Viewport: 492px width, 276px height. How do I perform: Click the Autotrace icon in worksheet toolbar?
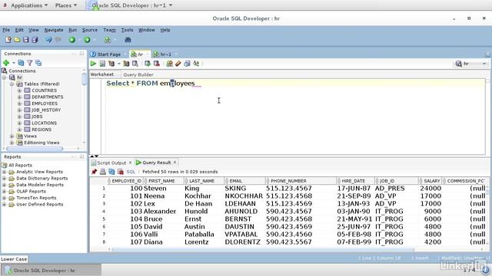click(x=126, y=64)
